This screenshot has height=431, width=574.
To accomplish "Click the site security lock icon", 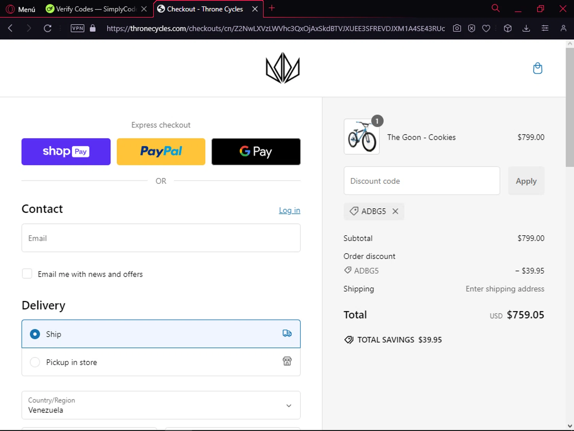I will pyautogui.click(x=93, y=28).
